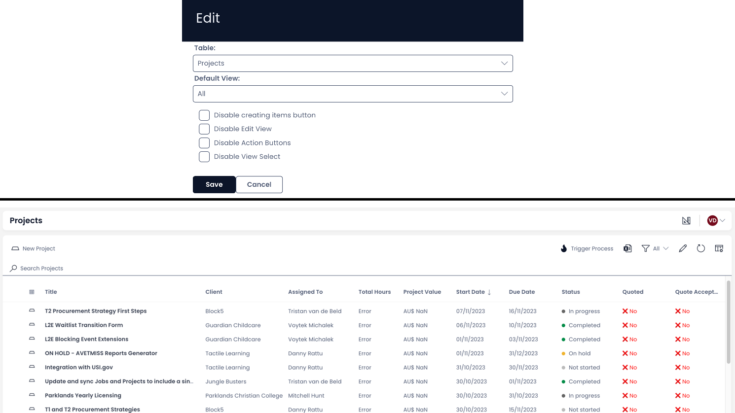Open the Update and sync Jobs and Projects row title
The width and height of the screenshot is (735, 413).
[x=119, y=381]
